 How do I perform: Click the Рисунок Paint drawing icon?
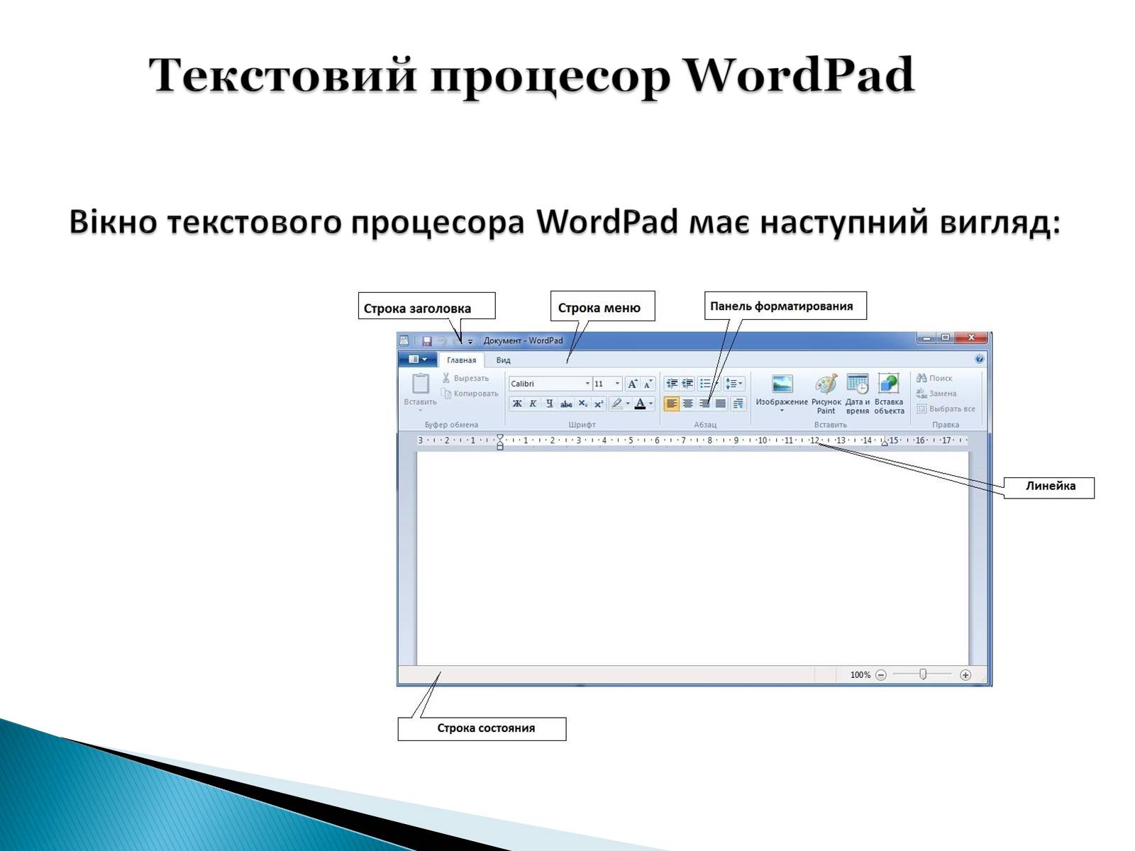(826, 384)
